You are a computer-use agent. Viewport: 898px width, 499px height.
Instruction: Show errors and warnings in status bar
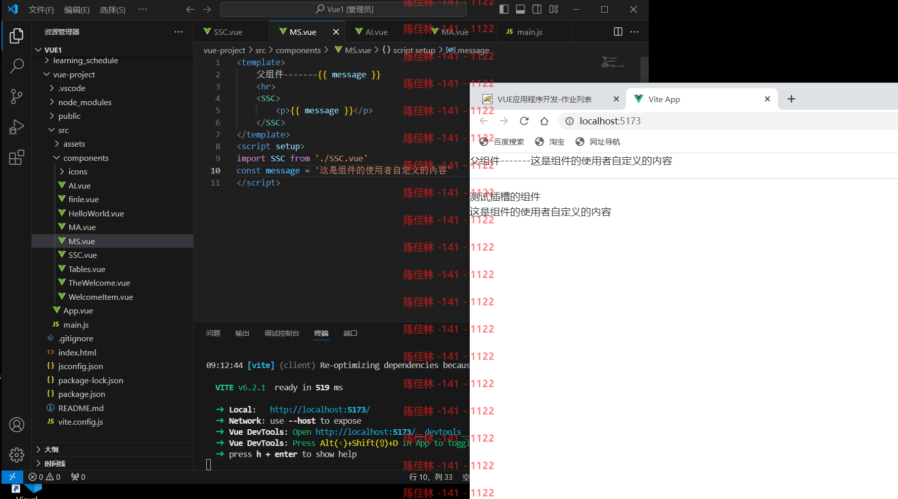point(44,477)
